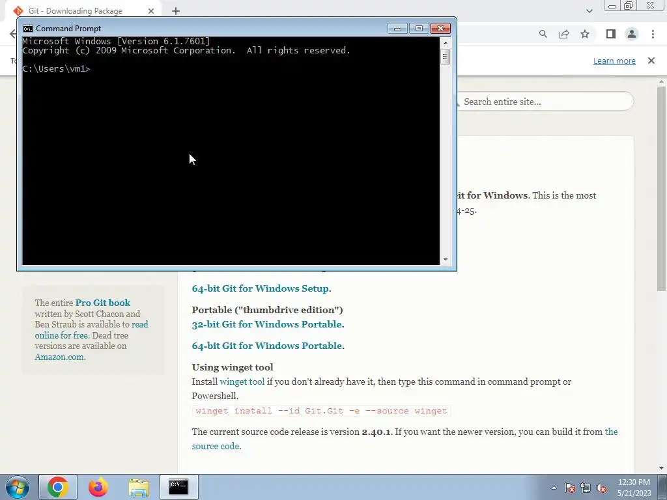Click Chrome back navigation arrow
667x500 pixels.
click(13, 34)
